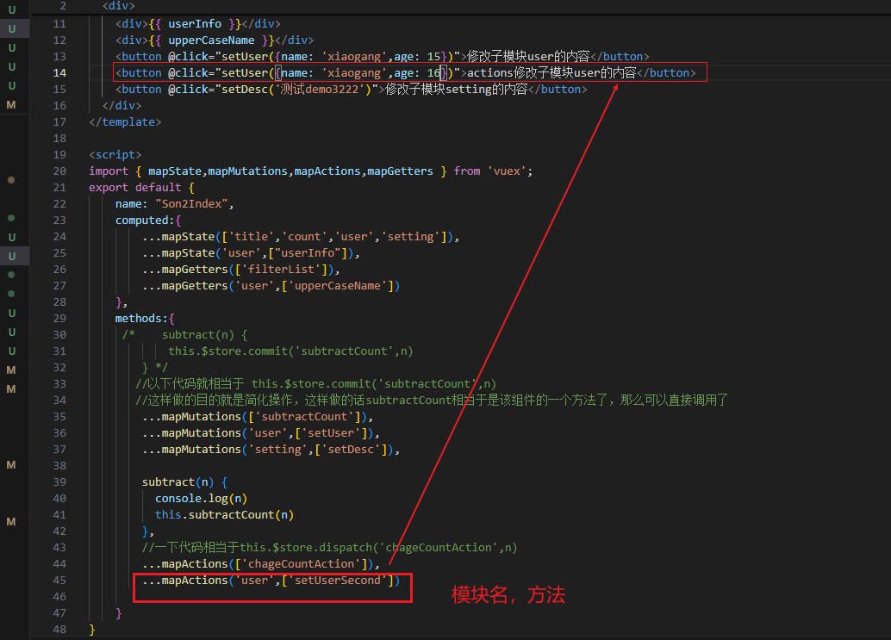Click the commented 'subtract(n) {' on line 30
Screen dimensions: 891x640
pos(204,335)
